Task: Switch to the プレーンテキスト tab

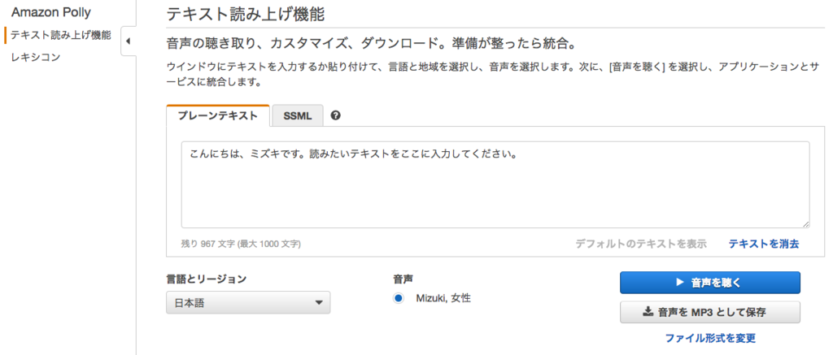Action: click(x=218, y=115)
